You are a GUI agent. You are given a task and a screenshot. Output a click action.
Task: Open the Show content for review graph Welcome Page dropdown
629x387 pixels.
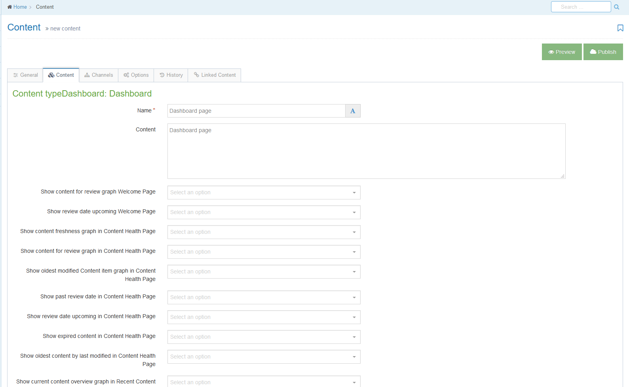point(264,192)
